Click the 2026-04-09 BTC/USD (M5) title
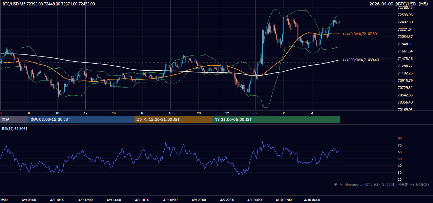Screen dimensions: 433x203 pos(399,4)
